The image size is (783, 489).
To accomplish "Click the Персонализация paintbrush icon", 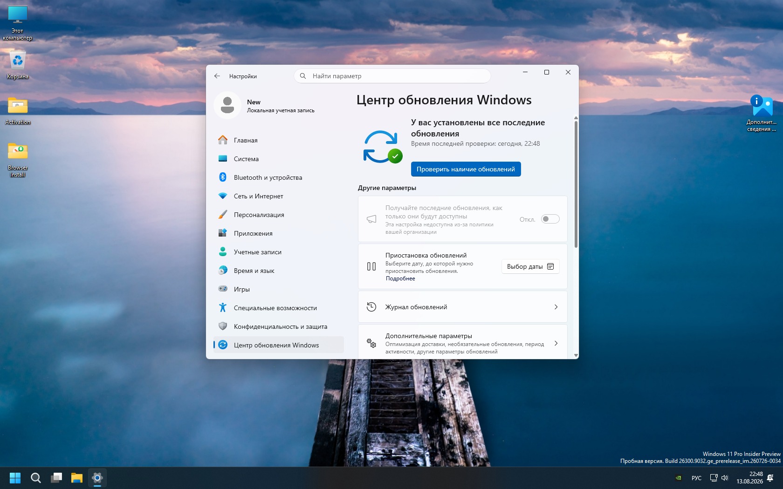I will point(223,215).
